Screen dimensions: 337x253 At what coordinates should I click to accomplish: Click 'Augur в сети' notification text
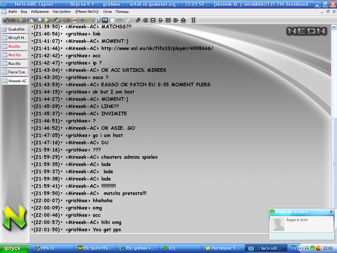297,220
